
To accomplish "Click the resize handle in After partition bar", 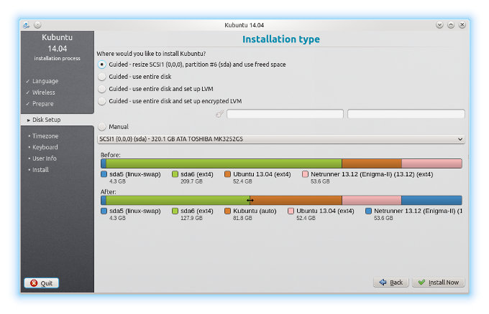I will pyautogui.click(x=250, y=200).
